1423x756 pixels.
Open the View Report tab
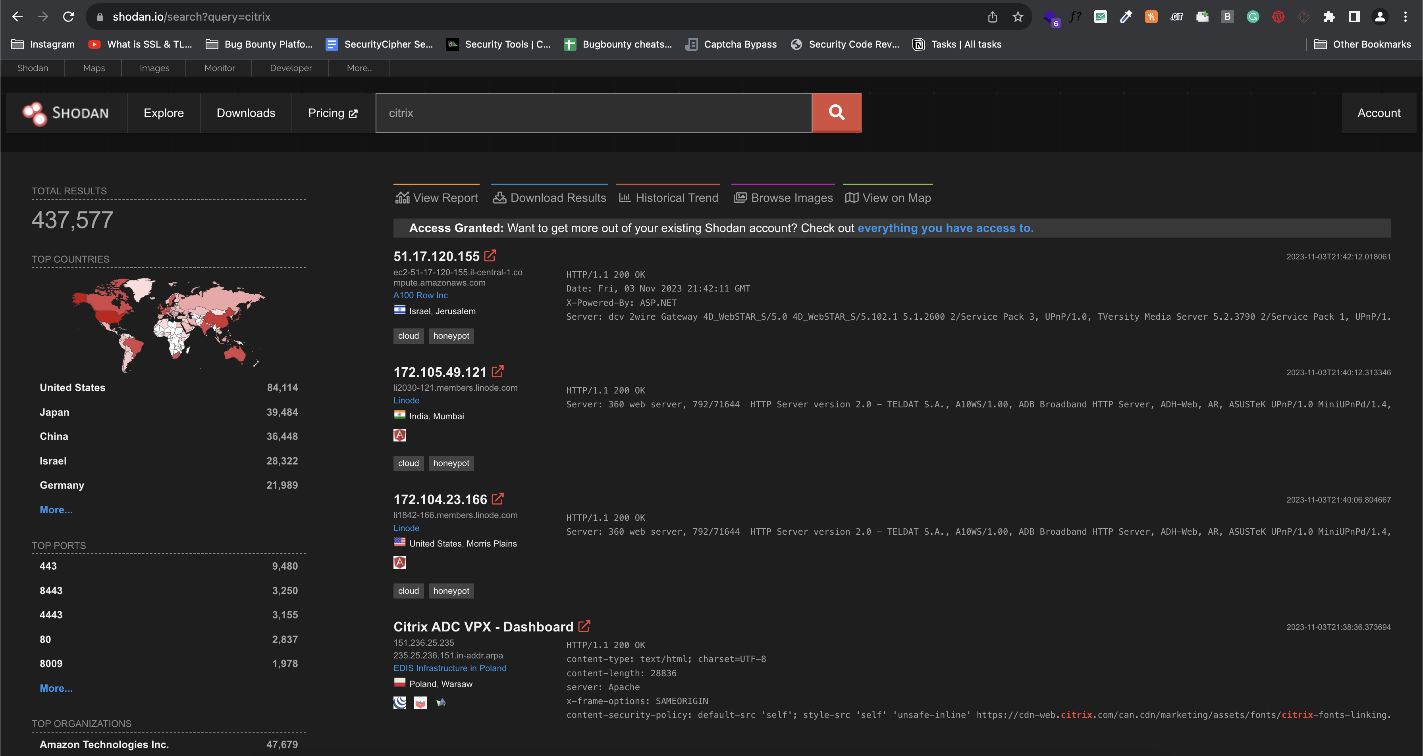click(x=436, y=198)
